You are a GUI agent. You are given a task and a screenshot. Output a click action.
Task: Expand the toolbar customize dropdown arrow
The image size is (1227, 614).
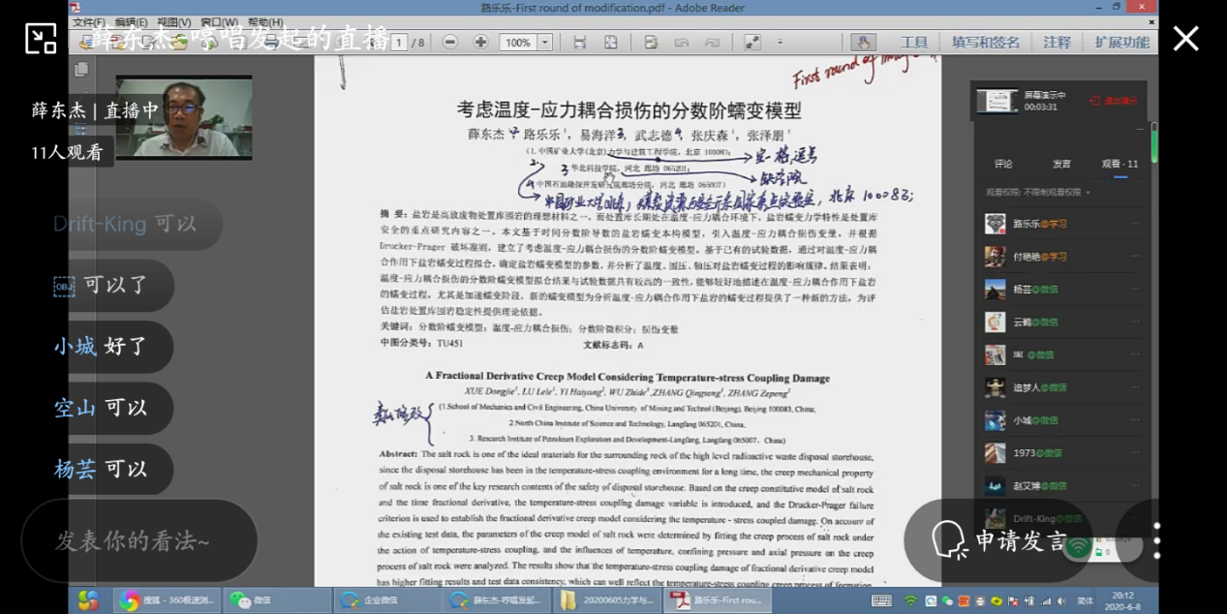(782, 43)
